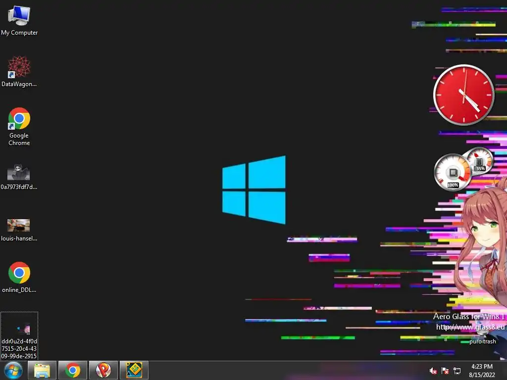507x380 pixels.
Task: Open the Windows Start orb
Action: [13, 370]
